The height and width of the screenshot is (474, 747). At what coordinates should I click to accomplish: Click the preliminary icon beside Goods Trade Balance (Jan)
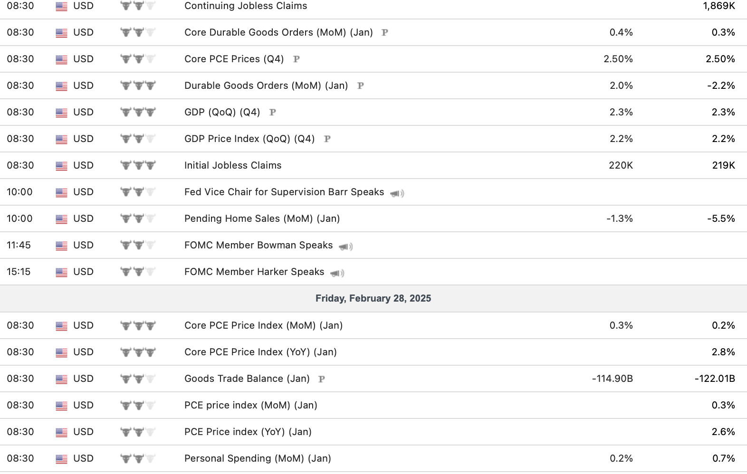pyautogui.click(x=322, y=379)
